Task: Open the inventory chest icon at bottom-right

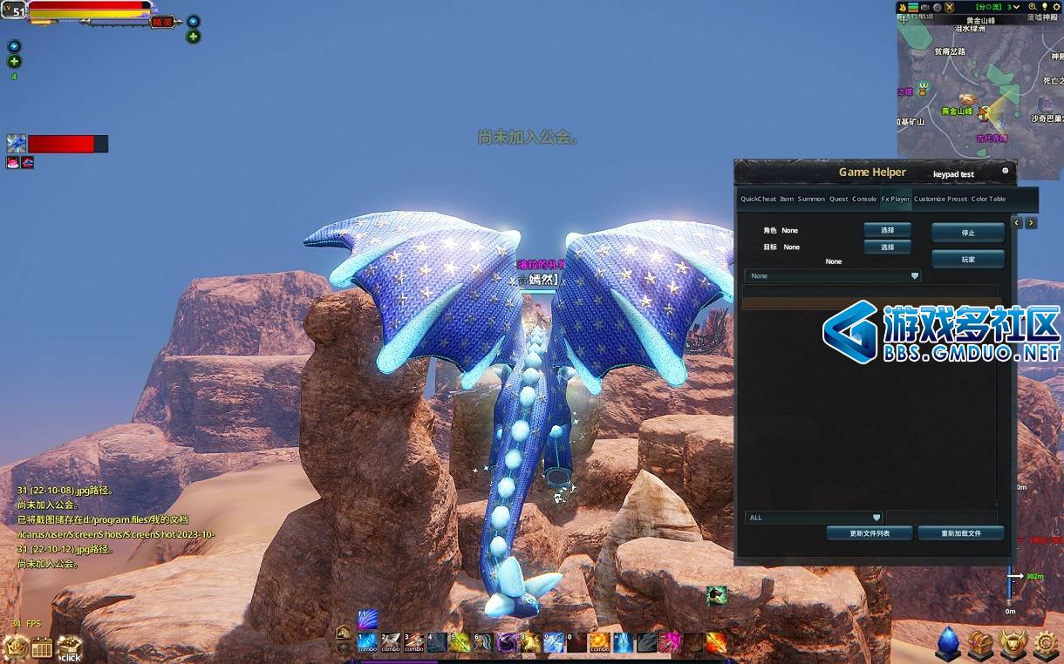Action: pyautogui.click(x=980, y=645)
